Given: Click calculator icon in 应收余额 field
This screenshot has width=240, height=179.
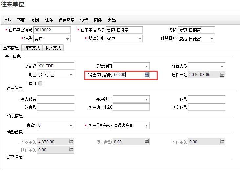Looking at the screenshot, I should coord(71,142).
